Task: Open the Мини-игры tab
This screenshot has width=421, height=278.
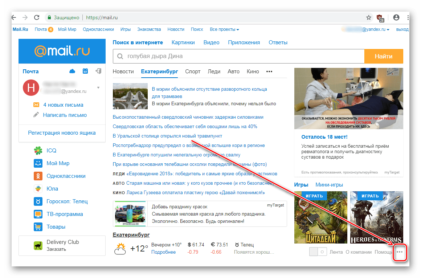Action: [329, 185]
